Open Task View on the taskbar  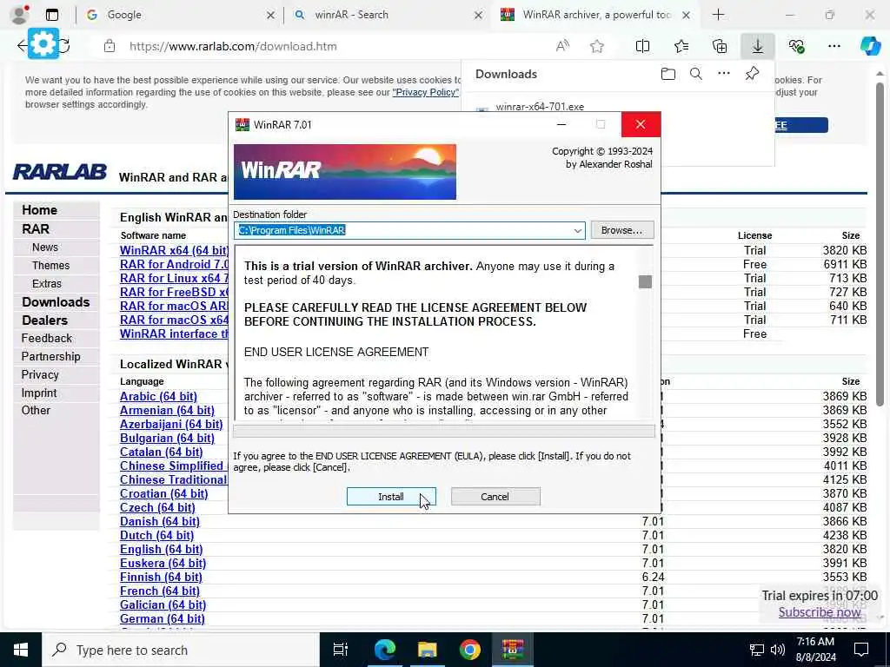point(340,650)
